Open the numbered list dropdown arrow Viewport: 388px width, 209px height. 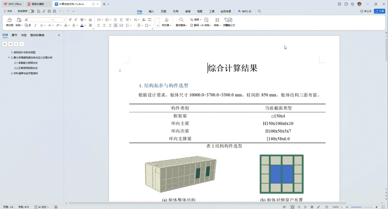pos(110,20)
